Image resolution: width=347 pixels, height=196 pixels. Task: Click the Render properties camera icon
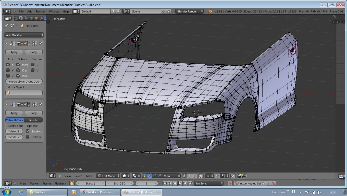[16, 18]
